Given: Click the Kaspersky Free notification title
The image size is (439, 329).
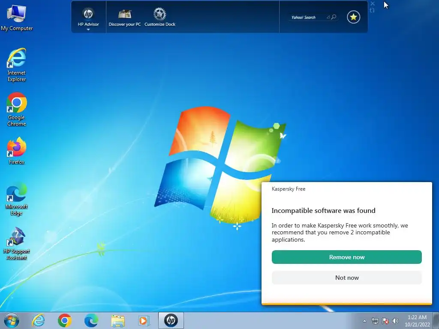Looking at the screenshot, I should point(289,189).
